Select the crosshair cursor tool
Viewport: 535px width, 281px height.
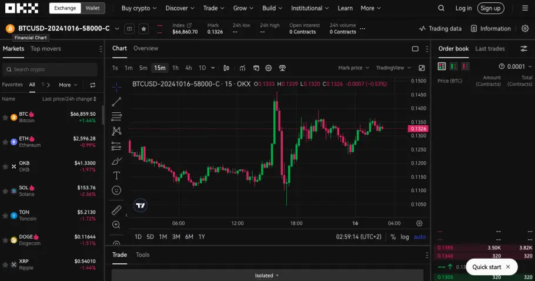(116, 88)
